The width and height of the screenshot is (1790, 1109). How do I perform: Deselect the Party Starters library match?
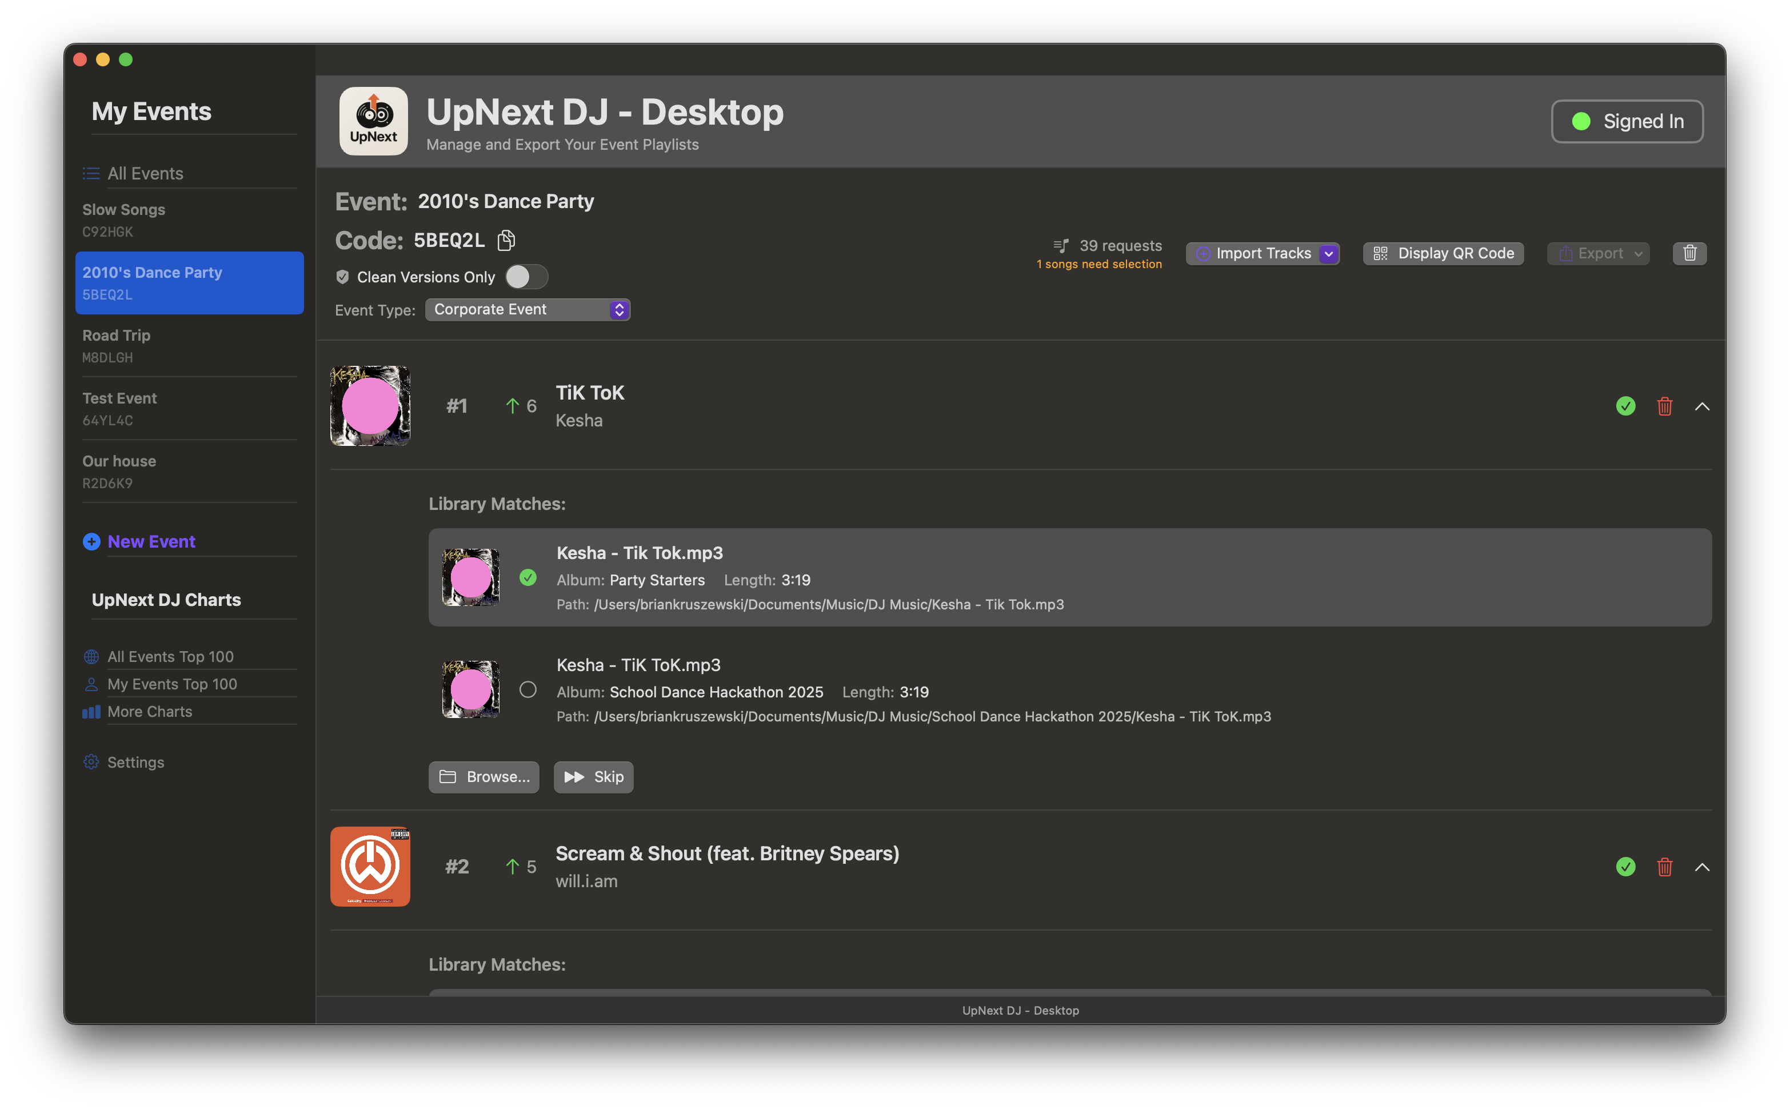tap(528, 578)
